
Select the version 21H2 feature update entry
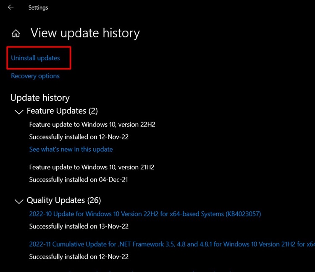[x=92, y=167]
